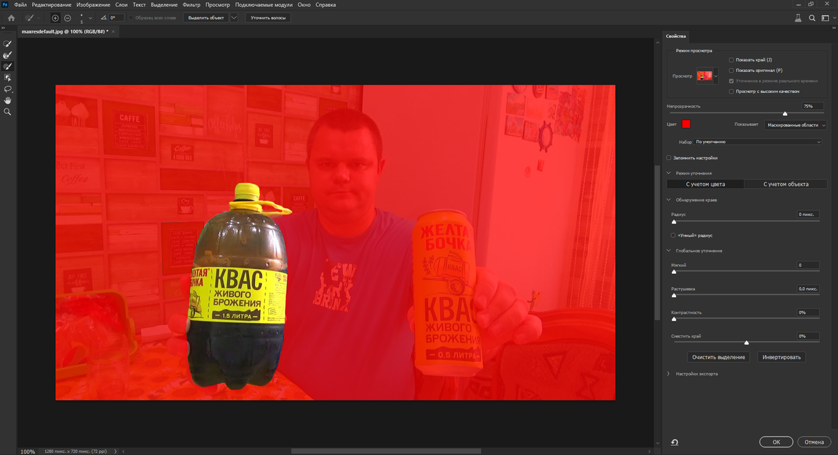This screenshot has width=838, height=455.
Task: Open the Фильтр menu
Action: pyautogui.click(x=191, y=5)
